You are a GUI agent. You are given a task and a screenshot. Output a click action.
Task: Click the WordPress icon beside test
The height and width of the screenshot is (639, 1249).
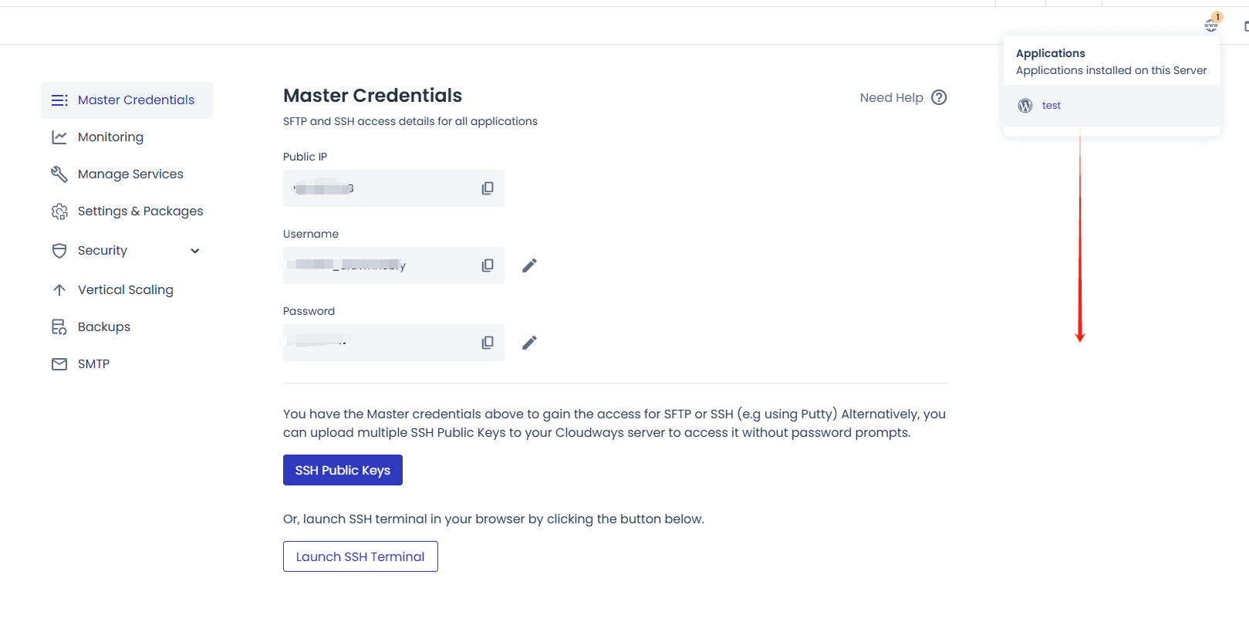(x=1025, y=106)
